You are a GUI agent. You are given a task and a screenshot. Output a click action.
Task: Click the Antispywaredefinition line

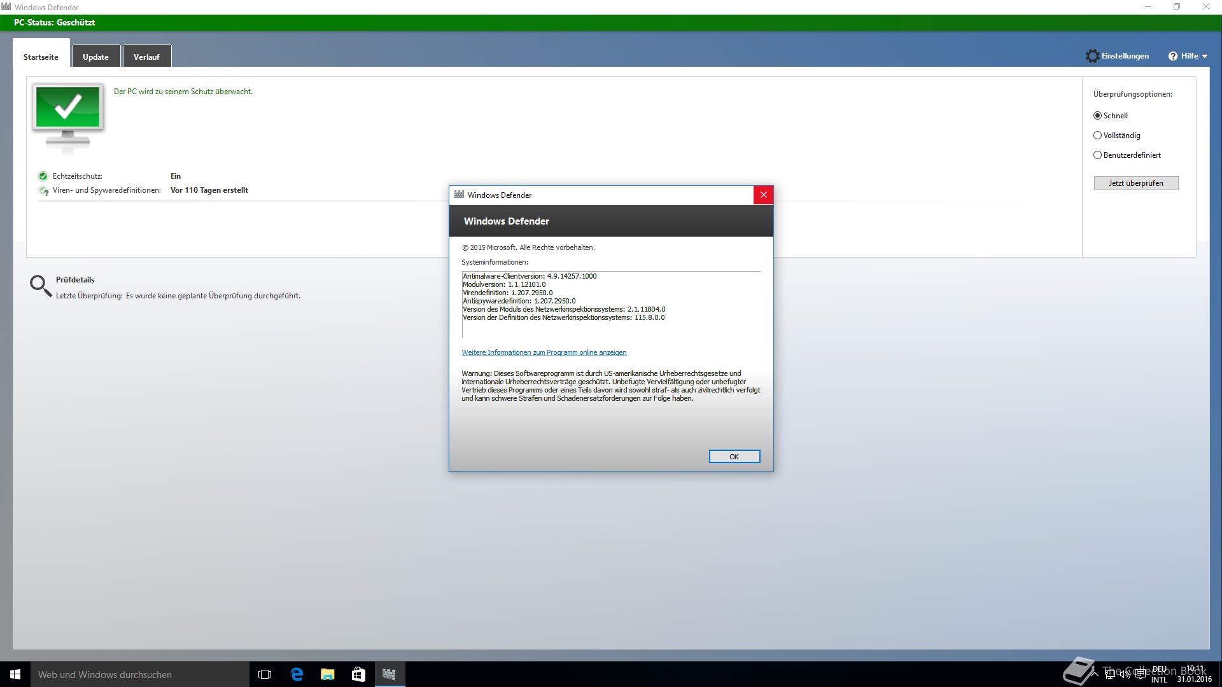pos(519,301)
